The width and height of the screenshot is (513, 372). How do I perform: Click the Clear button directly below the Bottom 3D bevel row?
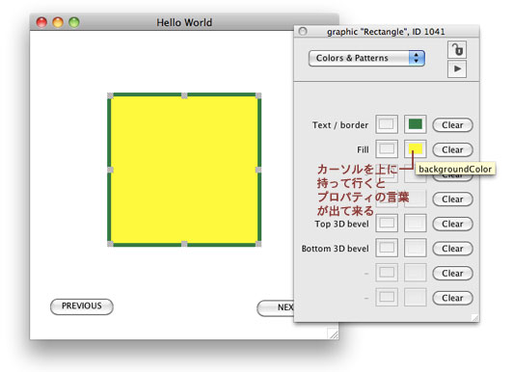point(453,274)
